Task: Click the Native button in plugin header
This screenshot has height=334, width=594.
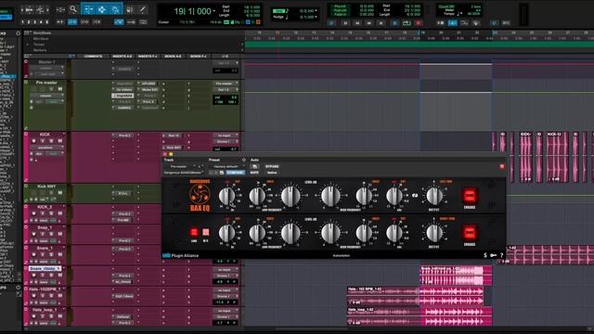Action: (x=272, y=173)
